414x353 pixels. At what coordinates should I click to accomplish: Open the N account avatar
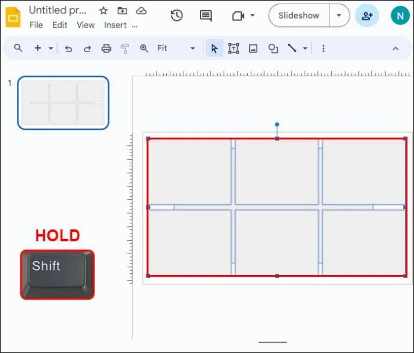[400, 16]
